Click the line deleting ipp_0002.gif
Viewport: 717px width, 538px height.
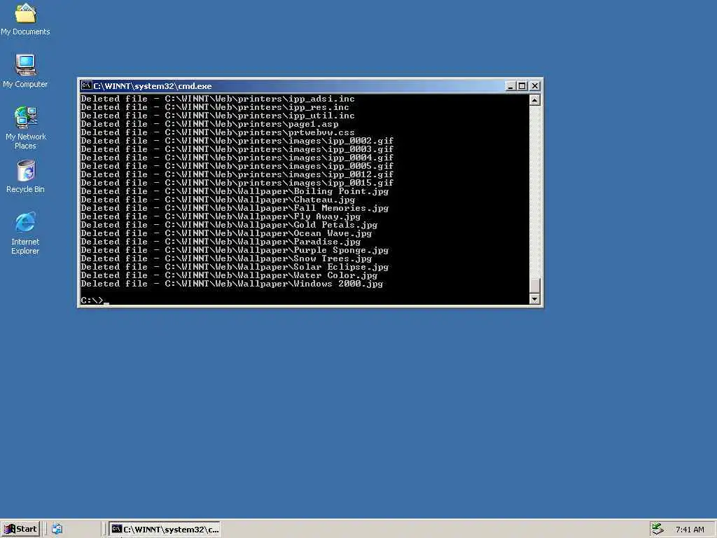point(237,141)
